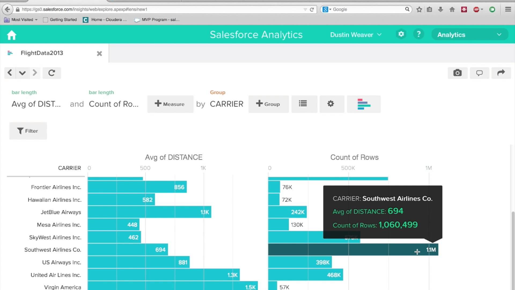The height and width of the screenshot is (290, 515).
Task: Click Frontier Airlines Inc. distance bar 856
Action: coord(137,187)
